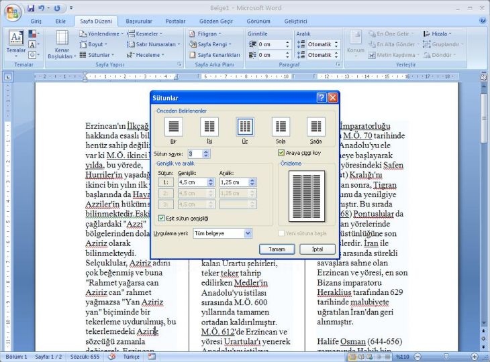This screenshot has height=362, width=490.
Task: Open the Görünüm ribbon tab
Action: (258, 21)
